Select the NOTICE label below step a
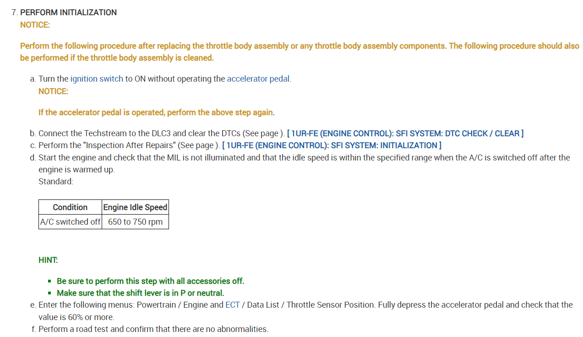Viewport: 583px width, 337px height. coord(53,91)
